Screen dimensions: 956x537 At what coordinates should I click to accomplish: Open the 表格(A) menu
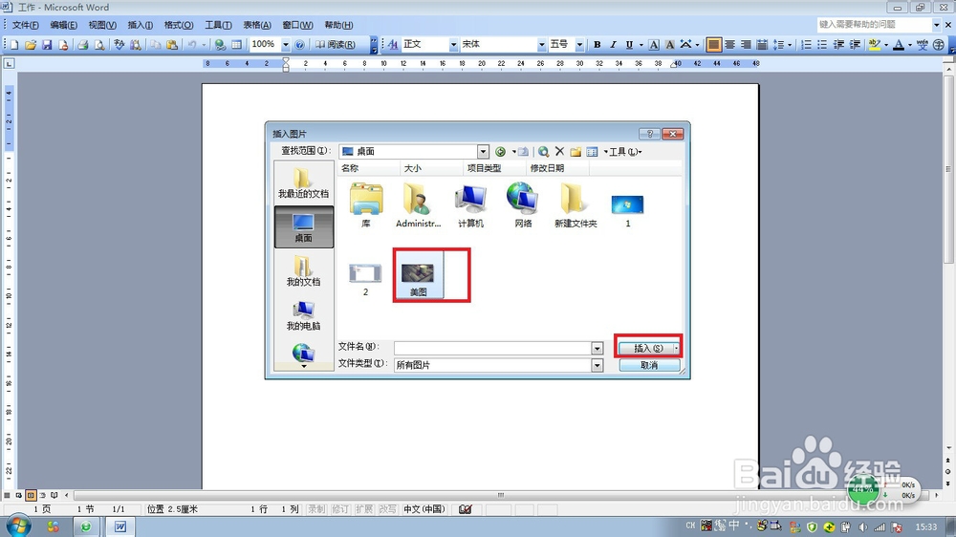click(257, 25)
